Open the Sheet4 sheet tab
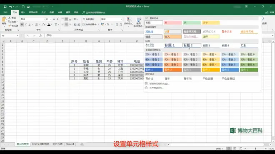The width and height of the screenshot is (275, 154). coord(70,144)
